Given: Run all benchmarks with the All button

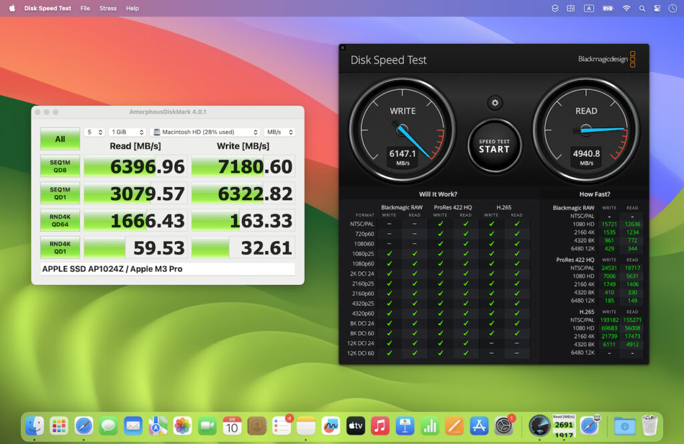Looking at the screenshot, I should (x=59, y=139).
